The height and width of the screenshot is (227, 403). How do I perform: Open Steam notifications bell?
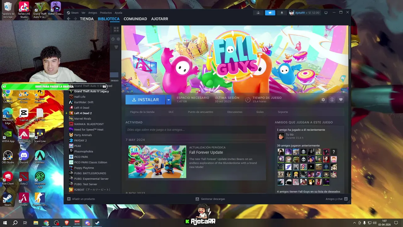[282, 13]
